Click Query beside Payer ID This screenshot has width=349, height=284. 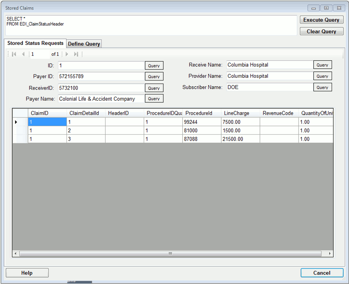154,76
